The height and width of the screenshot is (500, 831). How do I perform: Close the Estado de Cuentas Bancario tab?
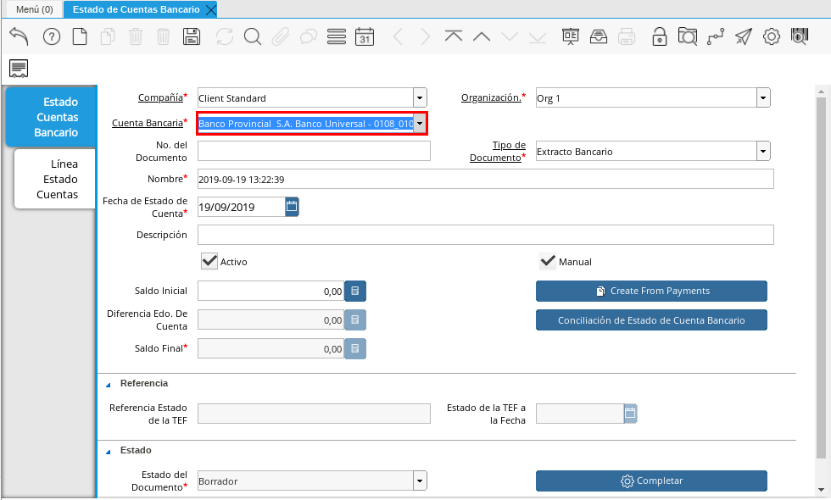click(210, 9)
